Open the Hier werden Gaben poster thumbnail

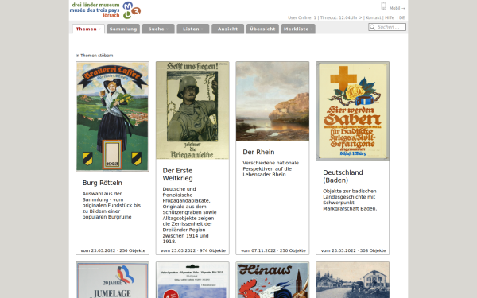(x=352, y=111)
